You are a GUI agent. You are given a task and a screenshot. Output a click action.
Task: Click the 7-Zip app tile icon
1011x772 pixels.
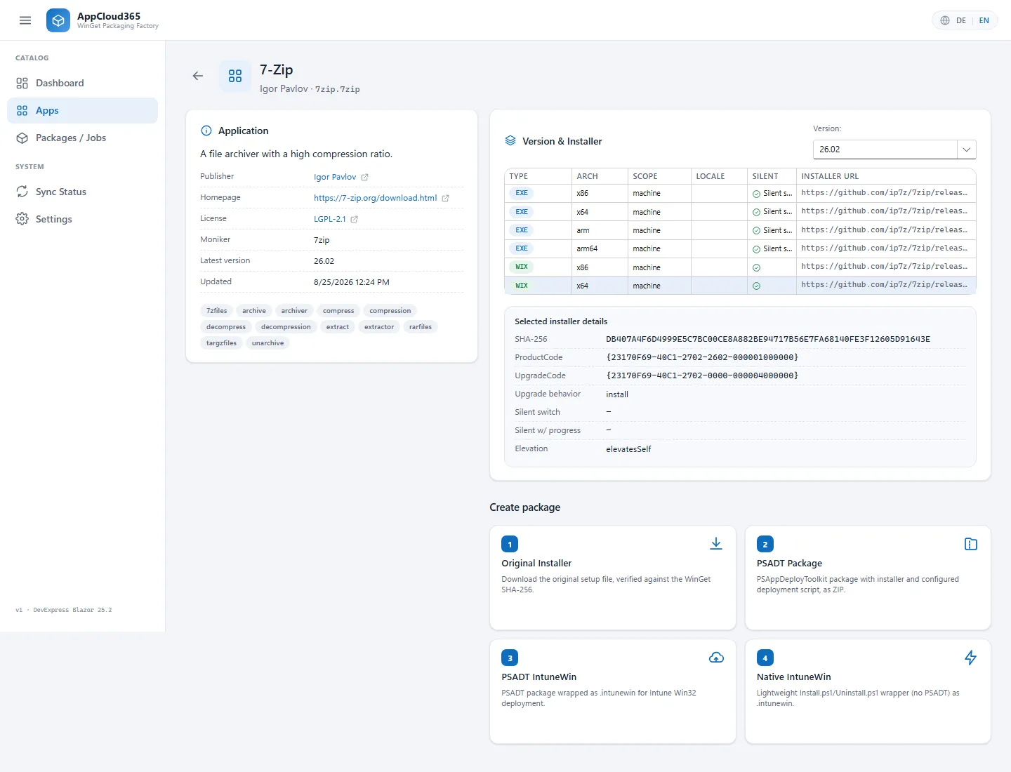(x=235, y=76)
